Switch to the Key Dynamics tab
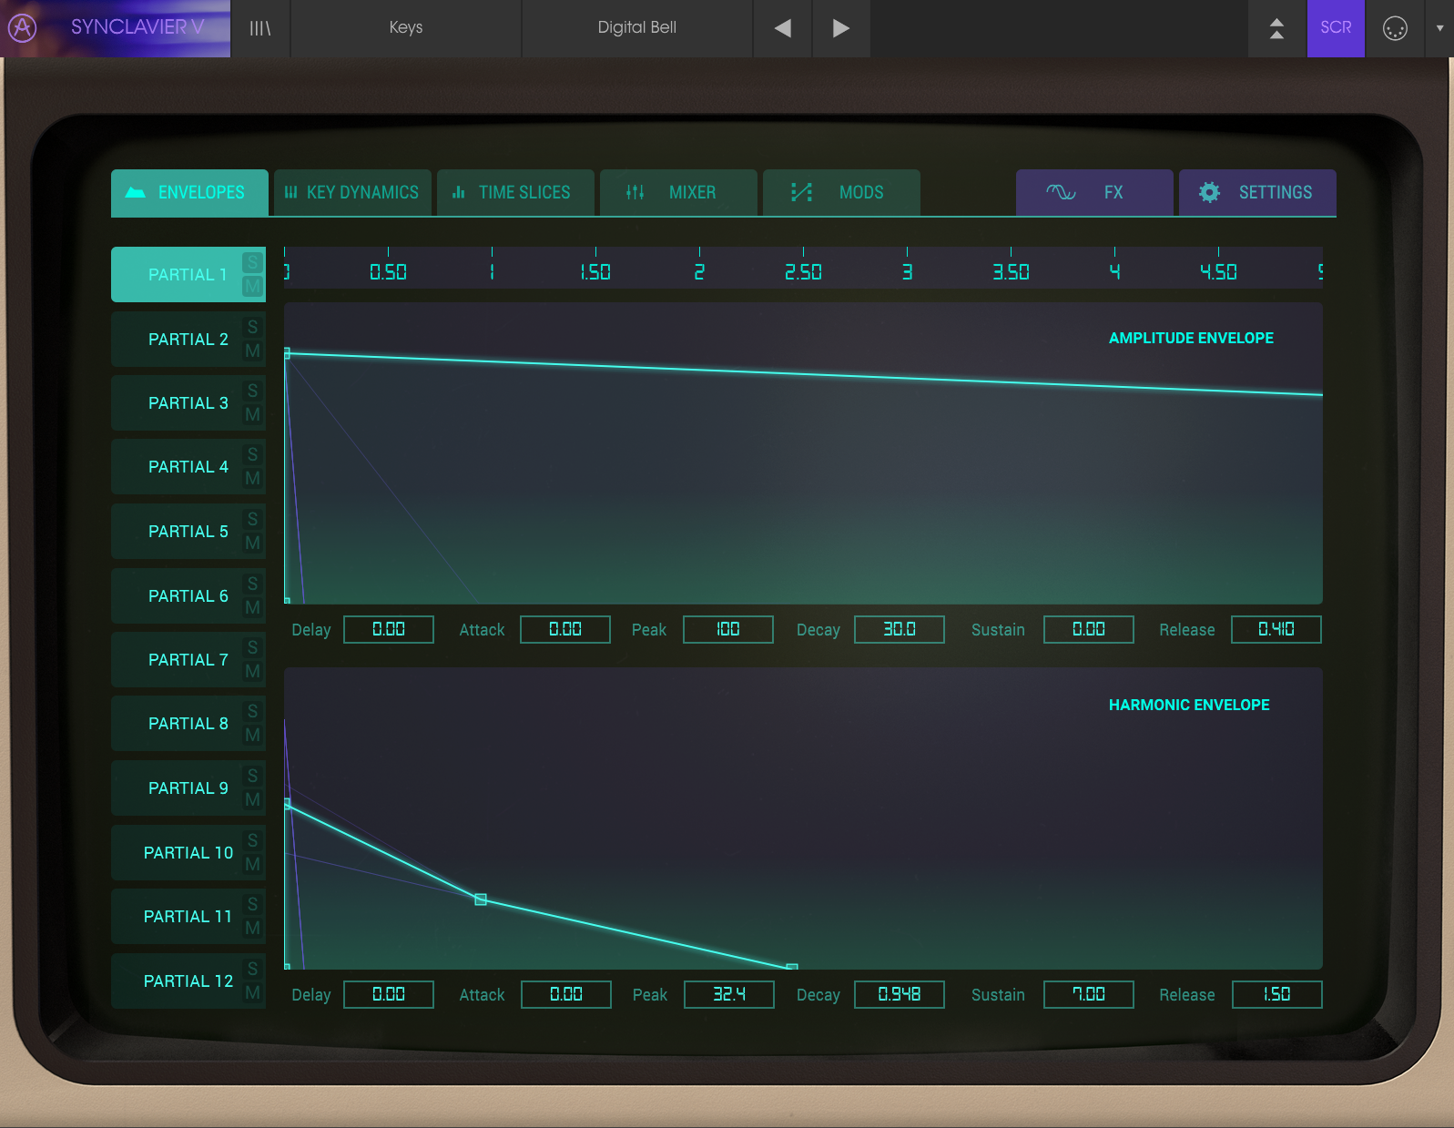The image size is (1454, 1128). (x=352, y=192)
